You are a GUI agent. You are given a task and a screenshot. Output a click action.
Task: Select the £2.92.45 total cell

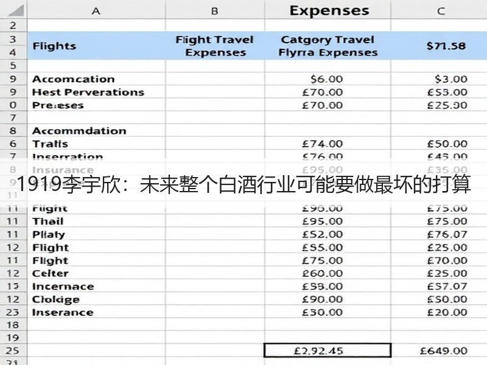click(328, 351)
